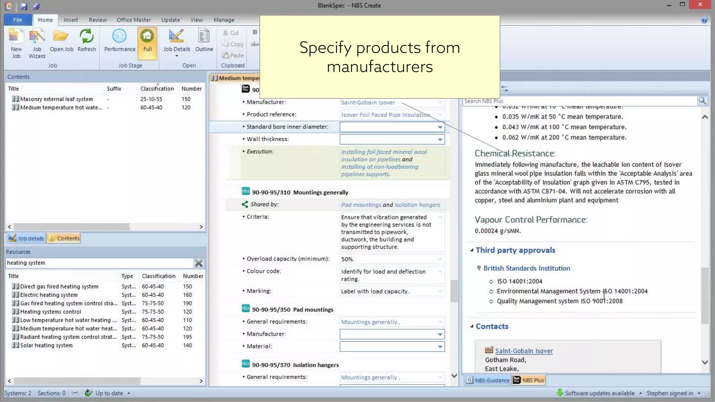Image resolution: width=715 pixels, height=402 pixels.
Task: Open the Wall thickness dropdown
Action: click(440, 140)
